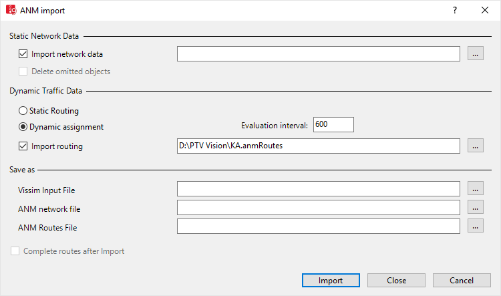Focus the ANM Routes File text field
Image resolution: width=501 pixels, height=296 pixels.
(x=318, y=227)
